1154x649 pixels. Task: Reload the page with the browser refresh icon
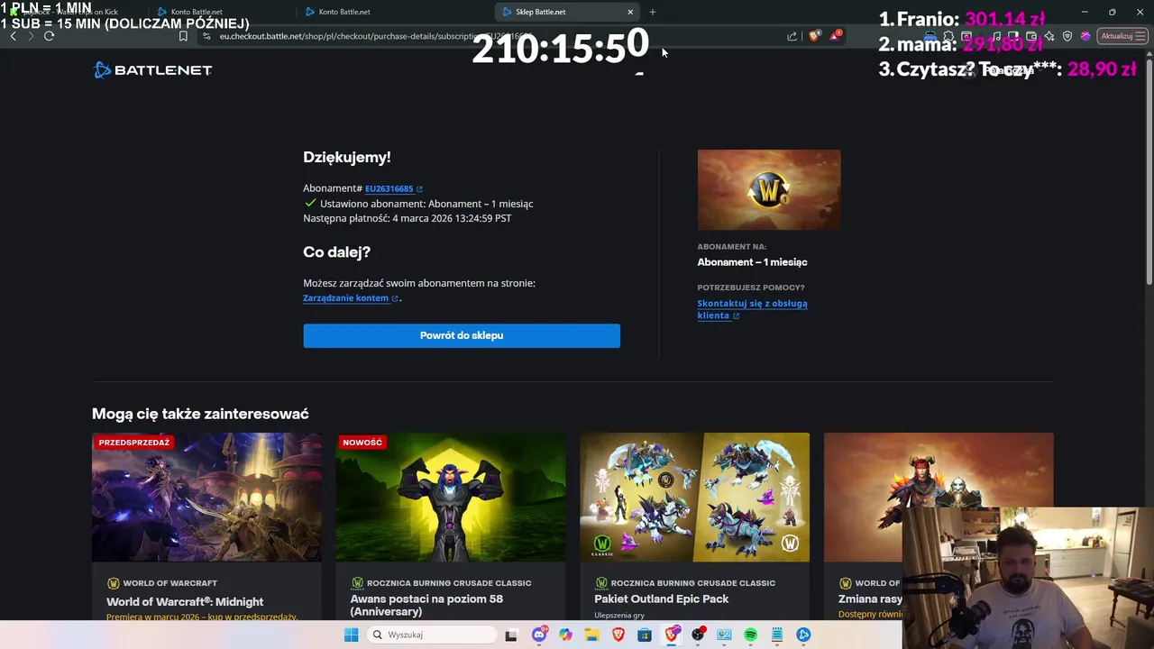point(49,36)
